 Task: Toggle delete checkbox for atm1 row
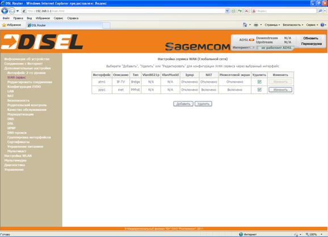(259, 82)
